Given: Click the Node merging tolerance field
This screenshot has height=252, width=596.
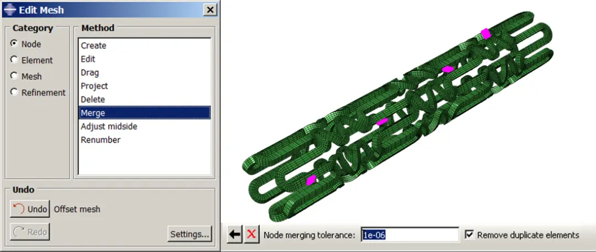Looking at the screenshot, I should pos(410,235).
